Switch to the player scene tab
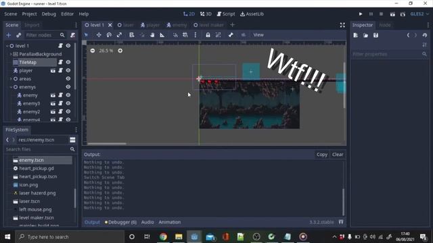This screenshot has height=243, width=433. (x=150, y=25)
